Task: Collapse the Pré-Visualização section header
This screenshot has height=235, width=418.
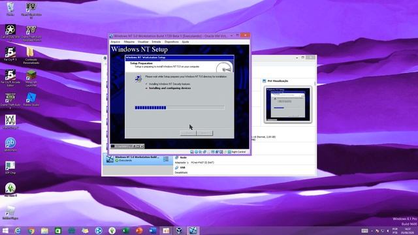Action: [x=278, y=81]
